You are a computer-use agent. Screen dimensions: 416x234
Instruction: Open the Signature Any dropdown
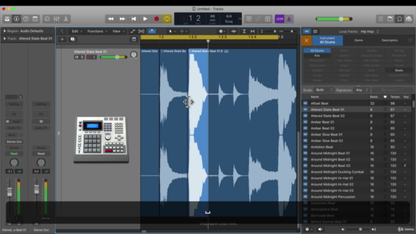[361, 90]
